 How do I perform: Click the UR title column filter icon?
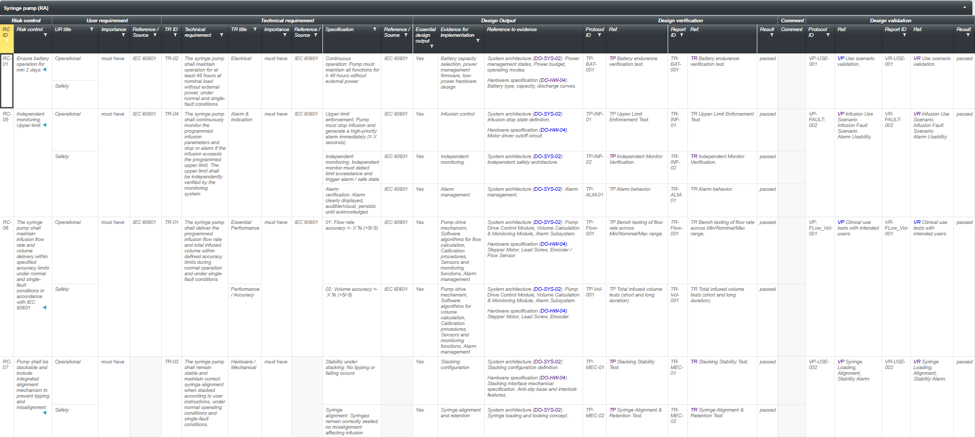[92, 30]
